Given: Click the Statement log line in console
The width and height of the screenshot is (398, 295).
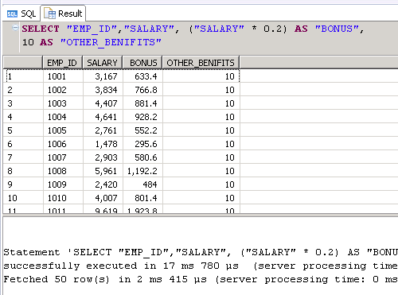Looking at the screenshot, I should [201, 252].
